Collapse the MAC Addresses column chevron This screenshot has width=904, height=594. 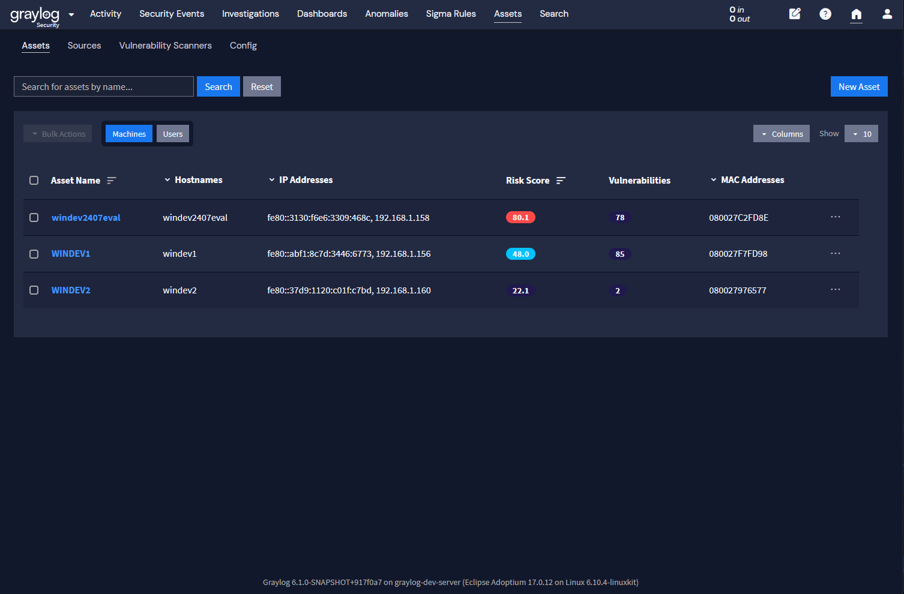click(714, 180)
